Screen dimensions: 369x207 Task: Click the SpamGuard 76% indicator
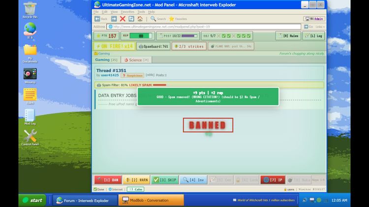154,46
